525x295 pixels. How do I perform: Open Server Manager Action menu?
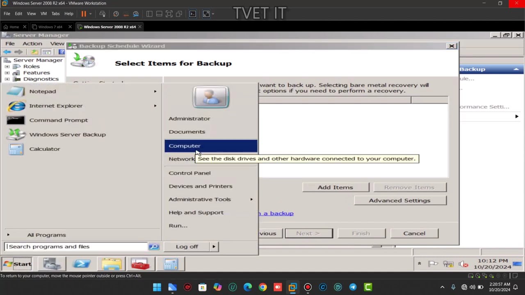click(x=32, y=43)
